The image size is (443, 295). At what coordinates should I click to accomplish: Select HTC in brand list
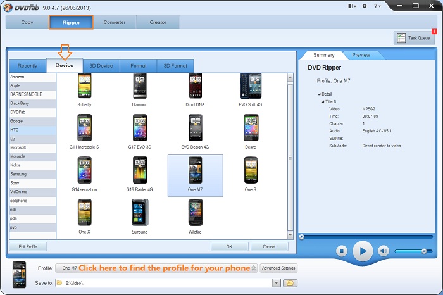pyautogui.click(x=32, y=130)
